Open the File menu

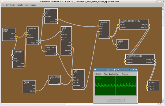point(3,5)
